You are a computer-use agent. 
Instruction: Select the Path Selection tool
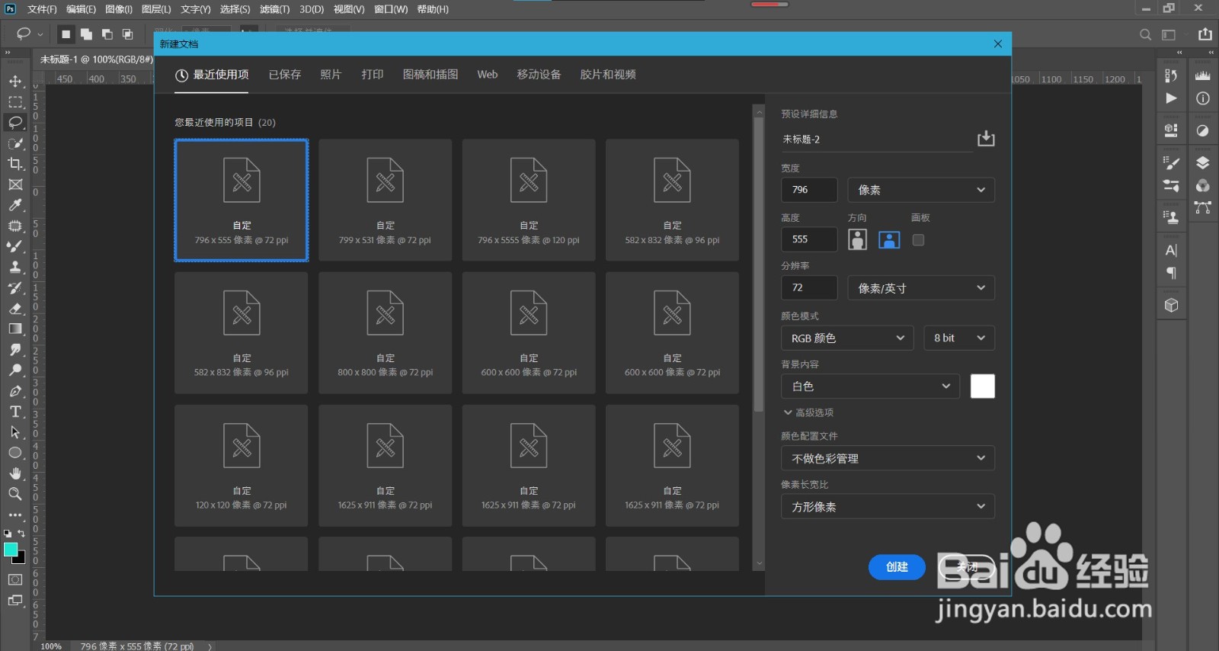pyautogui.click(x=15, y=432)
